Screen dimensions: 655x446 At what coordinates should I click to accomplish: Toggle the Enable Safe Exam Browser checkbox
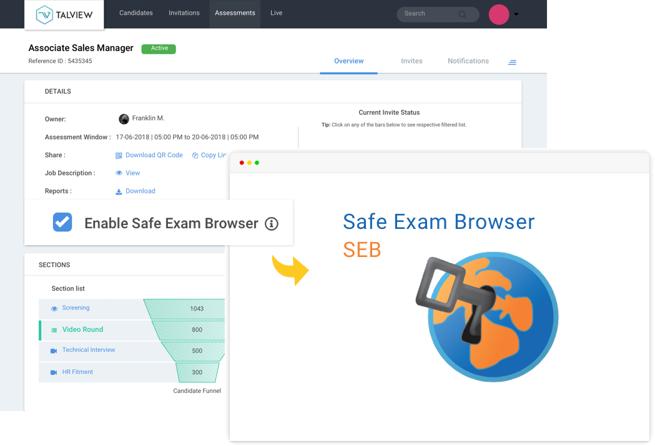pos(62,222)
